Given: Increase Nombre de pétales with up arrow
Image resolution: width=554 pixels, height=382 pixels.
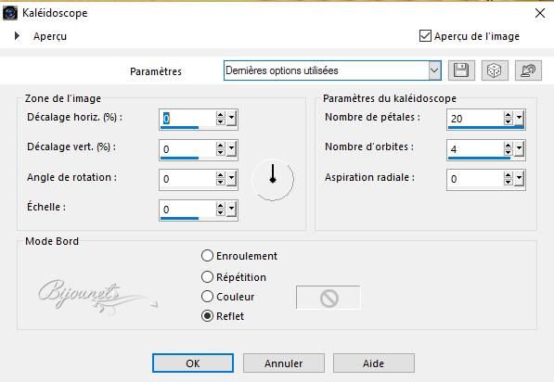Looking at the screenshot, I should [509, 115].
